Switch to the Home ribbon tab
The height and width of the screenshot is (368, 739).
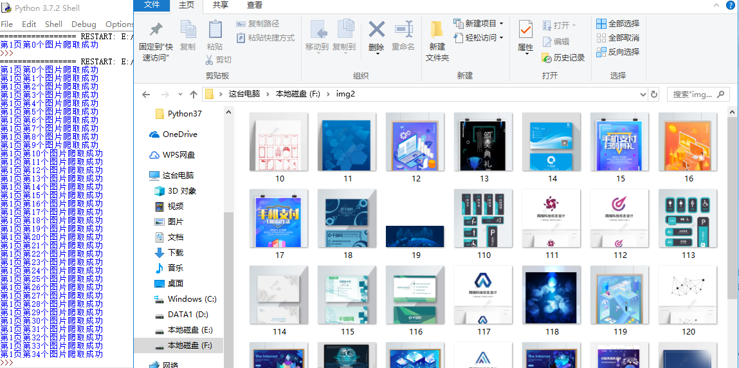pyautogui.click(x=187, y=6)
